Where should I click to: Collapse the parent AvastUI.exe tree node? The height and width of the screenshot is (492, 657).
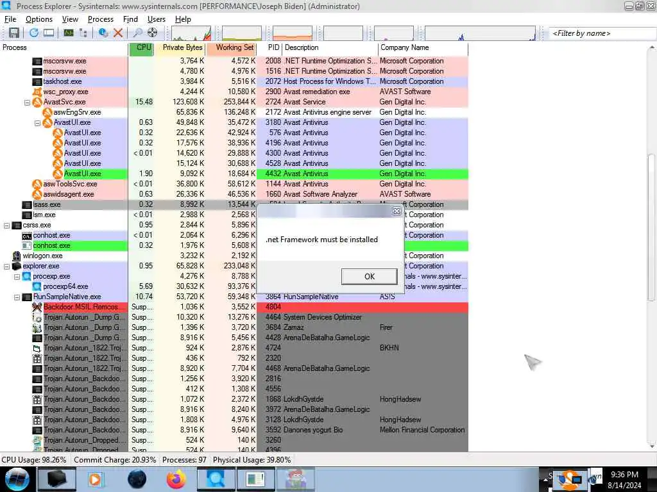click(x=37, y=122)
